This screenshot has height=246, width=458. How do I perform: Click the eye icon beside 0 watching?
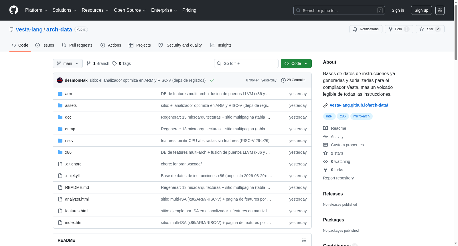coord(325,161)
